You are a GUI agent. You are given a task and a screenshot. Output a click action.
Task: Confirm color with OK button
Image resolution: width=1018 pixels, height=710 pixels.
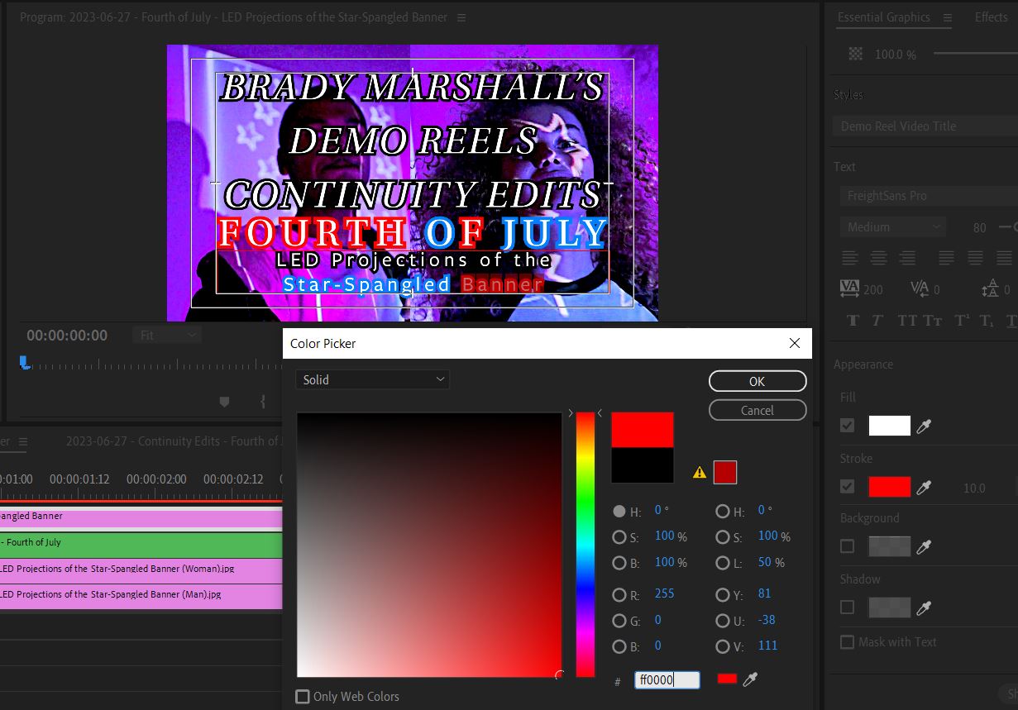click(x=758, y=381)
